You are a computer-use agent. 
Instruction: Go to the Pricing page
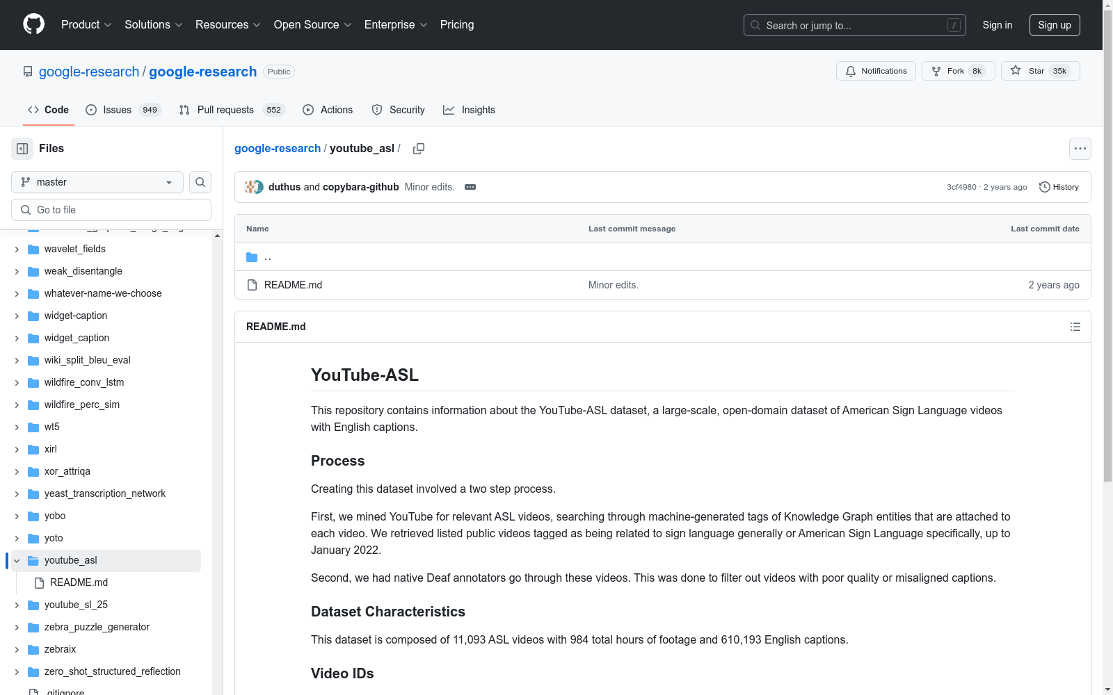pyautogui.click(x=457, y=24)
